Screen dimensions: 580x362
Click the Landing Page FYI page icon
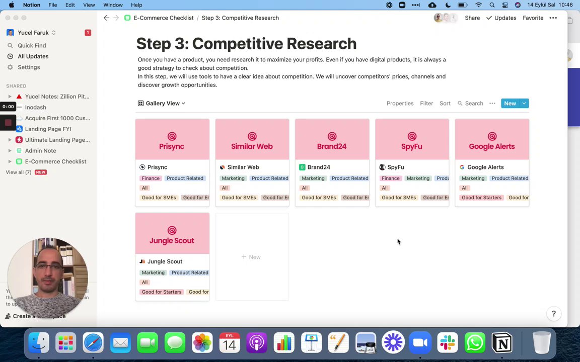19,129
